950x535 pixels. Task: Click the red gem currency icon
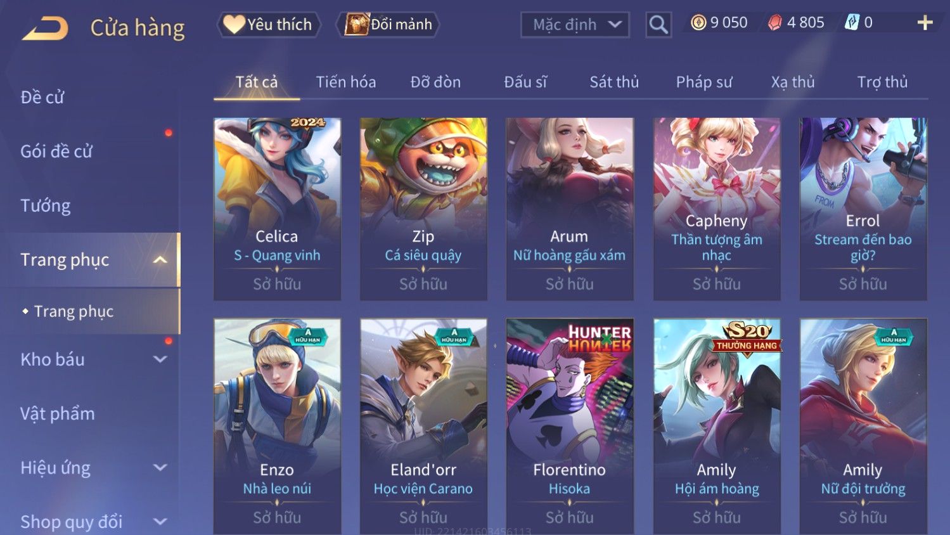pyautogui.click(x=774, y=23)
